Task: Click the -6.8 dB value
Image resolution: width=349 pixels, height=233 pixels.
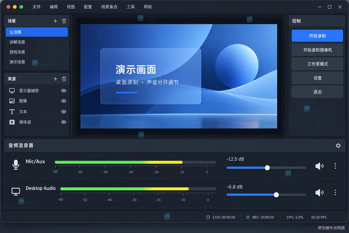Action: pos(234,187)
